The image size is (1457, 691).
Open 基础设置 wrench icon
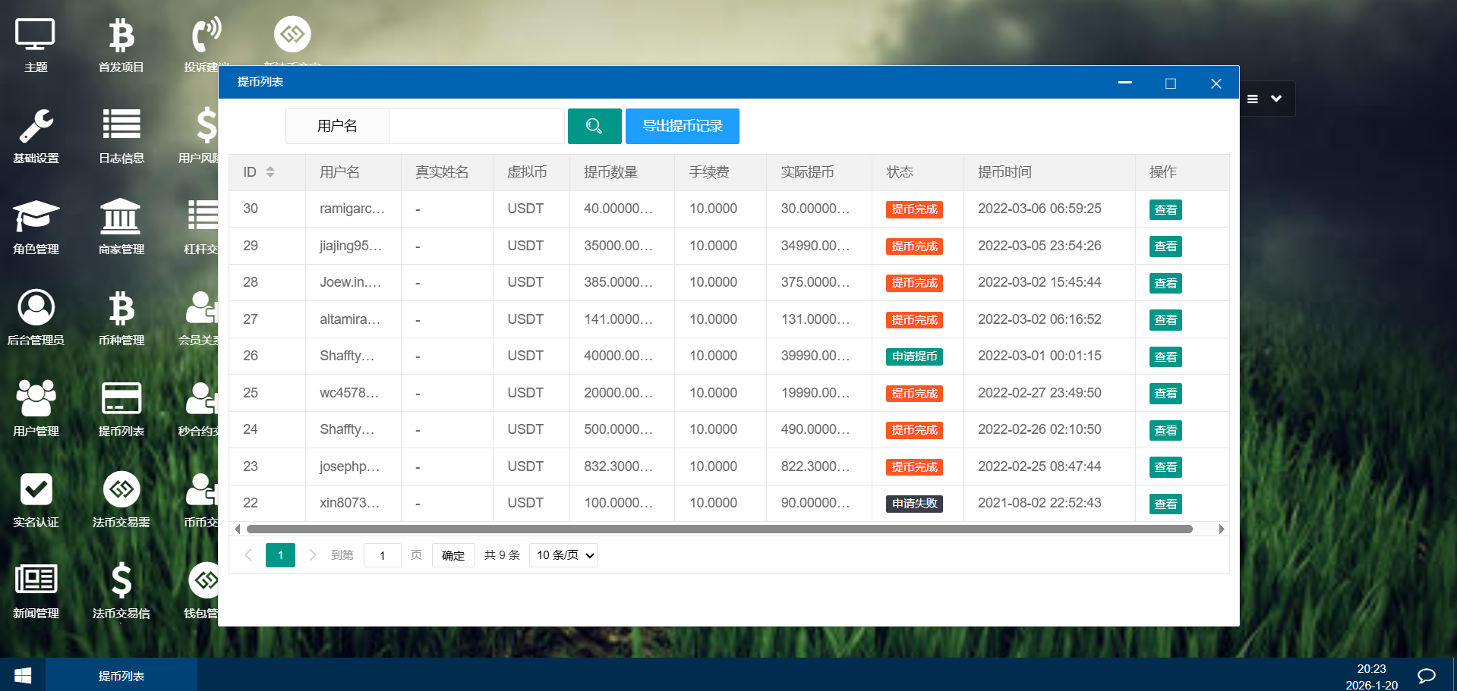(x=36, y=135)
